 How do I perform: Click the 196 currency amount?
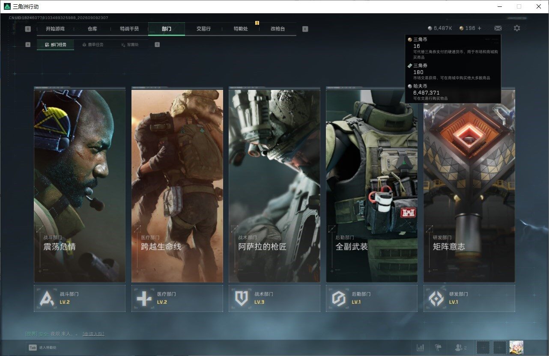coord(470,28)
